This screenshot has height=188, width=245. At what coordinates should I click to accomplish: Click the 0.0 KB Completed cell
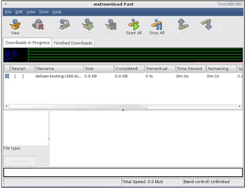click(x=121, y=76)
